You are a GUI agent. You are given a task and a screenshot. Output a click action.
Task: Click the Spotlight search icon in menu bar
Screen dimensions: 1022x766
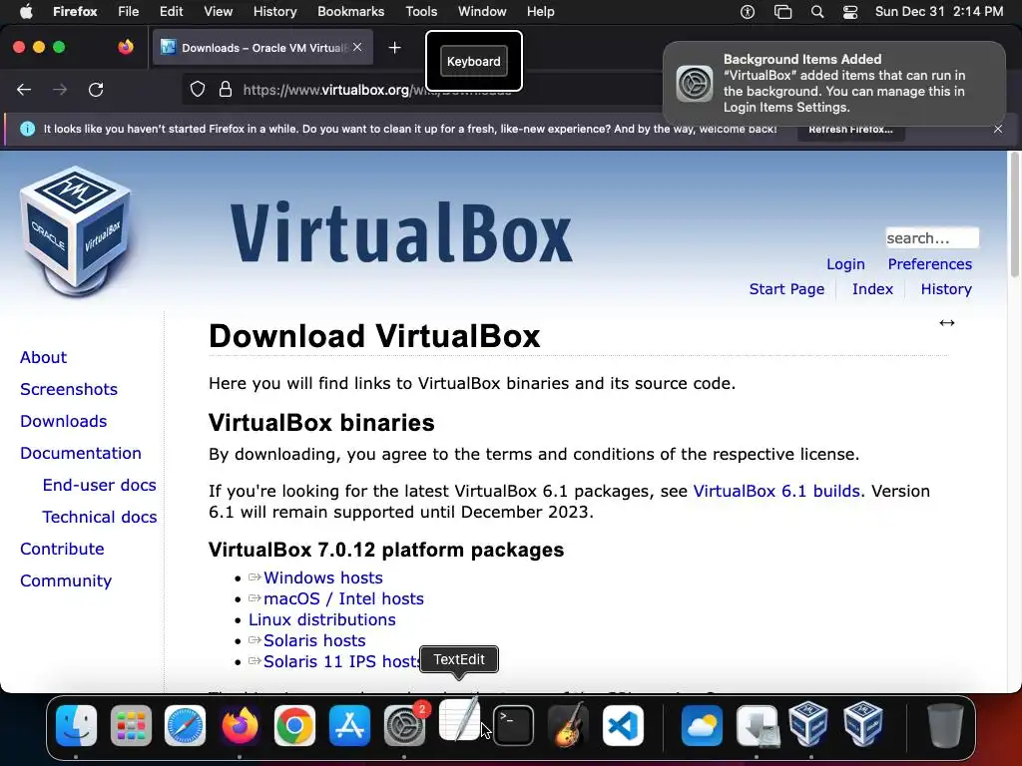click(817, 12)
